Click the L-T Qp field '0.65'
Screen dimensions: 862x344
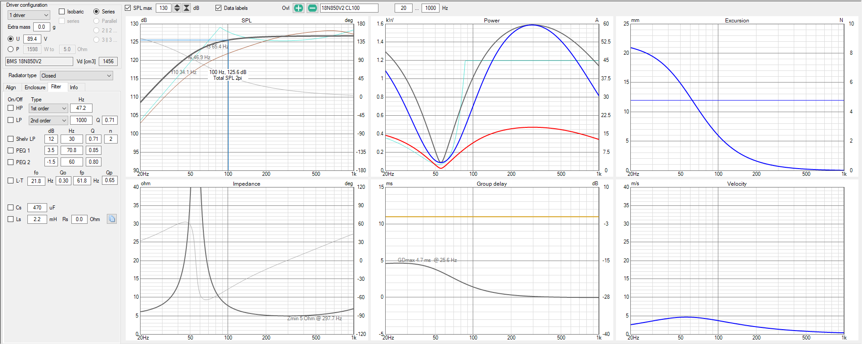[x=110, y=180]
